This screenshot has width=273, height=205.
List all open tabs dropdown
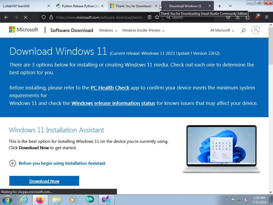[x=230, y=6]
